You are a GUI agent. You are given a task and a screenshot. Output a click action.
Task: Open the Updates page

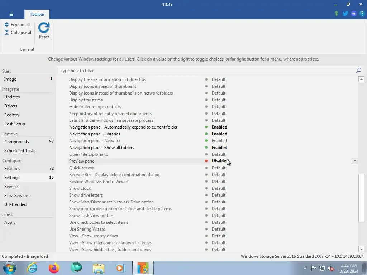[x=28, y=97]
